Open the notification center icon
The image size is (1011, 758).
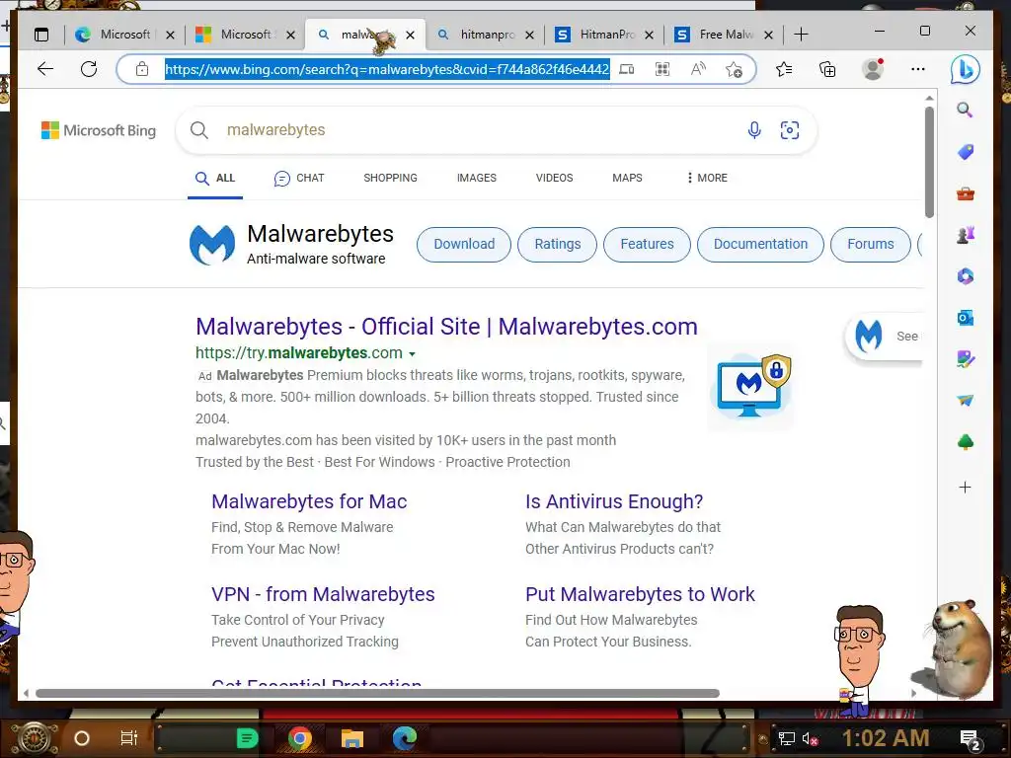point(970,740)
